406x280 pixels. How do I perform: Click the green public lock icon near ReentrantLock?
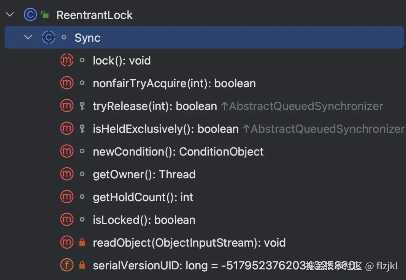click(45, 15)
